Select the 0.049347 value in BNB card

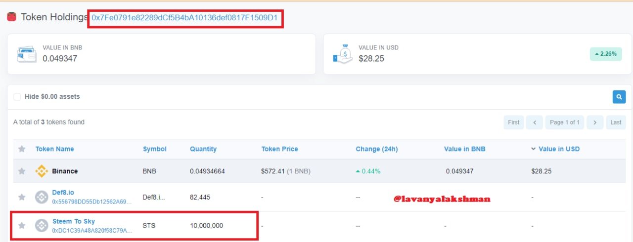(x=60, y=59)
